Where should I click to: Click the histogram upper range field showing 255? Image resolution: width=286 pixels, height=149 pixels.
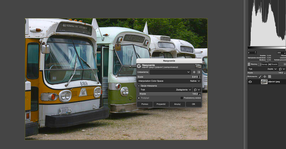point(281,53)
